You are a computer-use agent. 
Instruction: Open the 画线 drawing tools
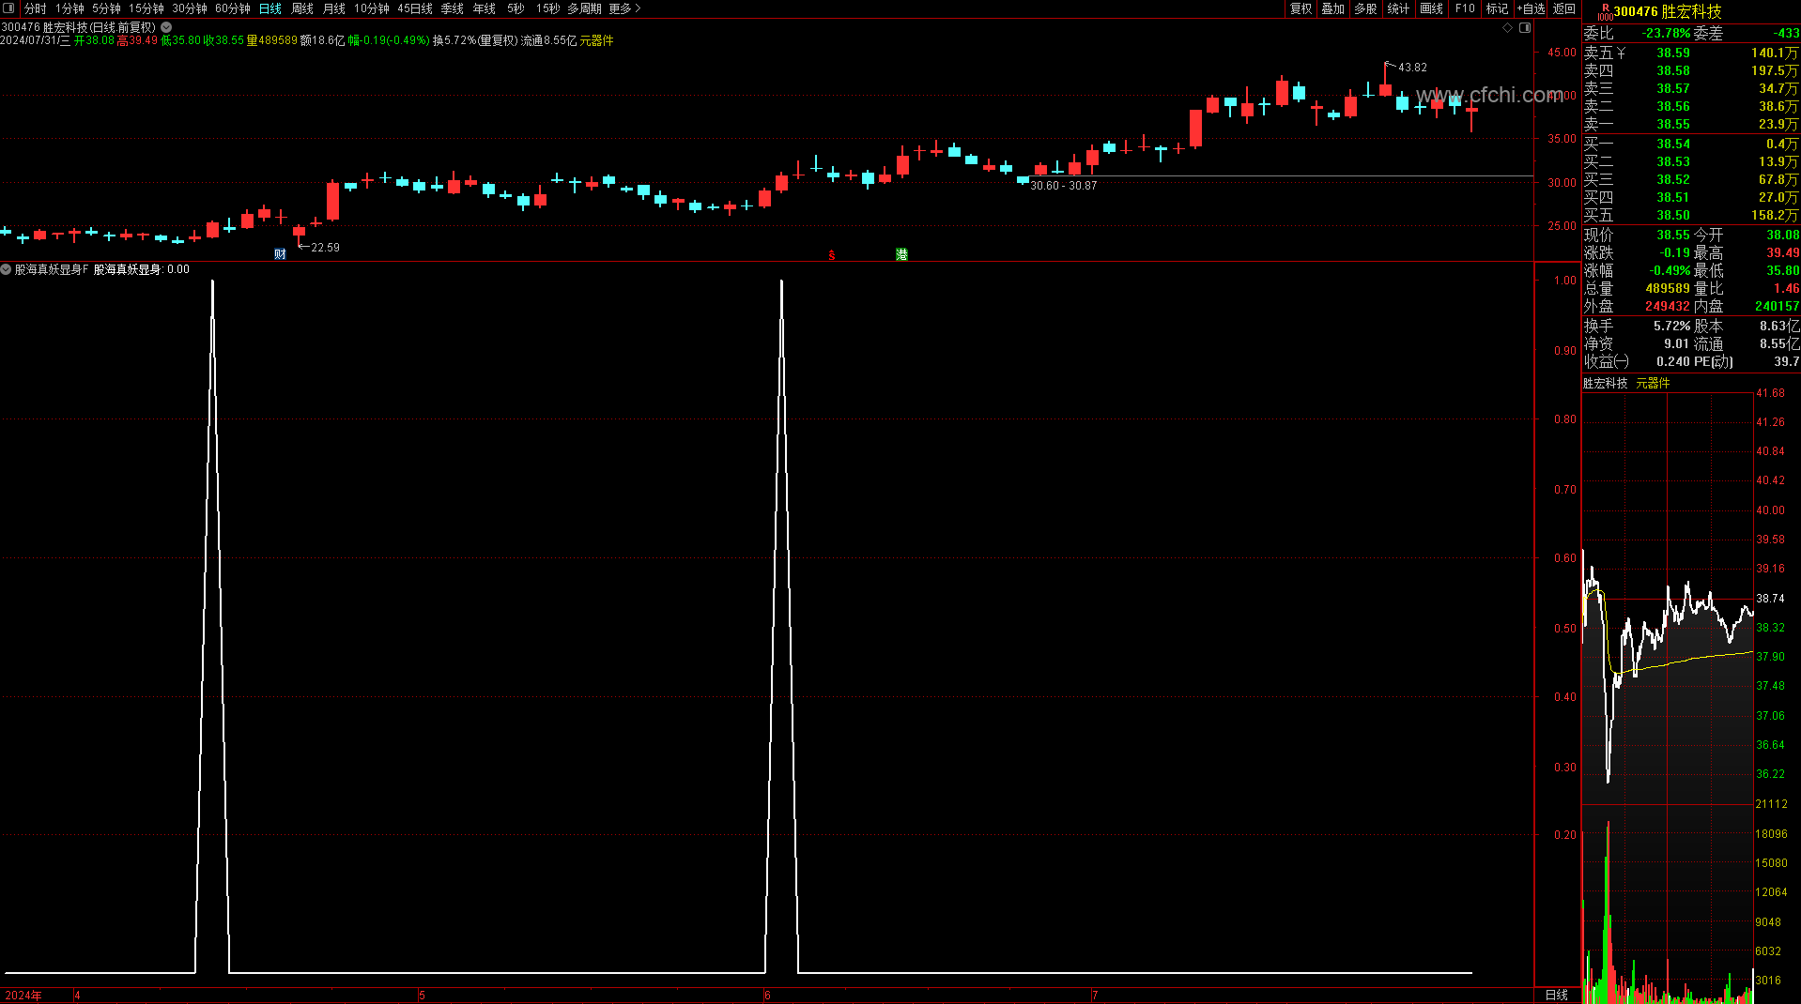click(x=1431, y=8)
